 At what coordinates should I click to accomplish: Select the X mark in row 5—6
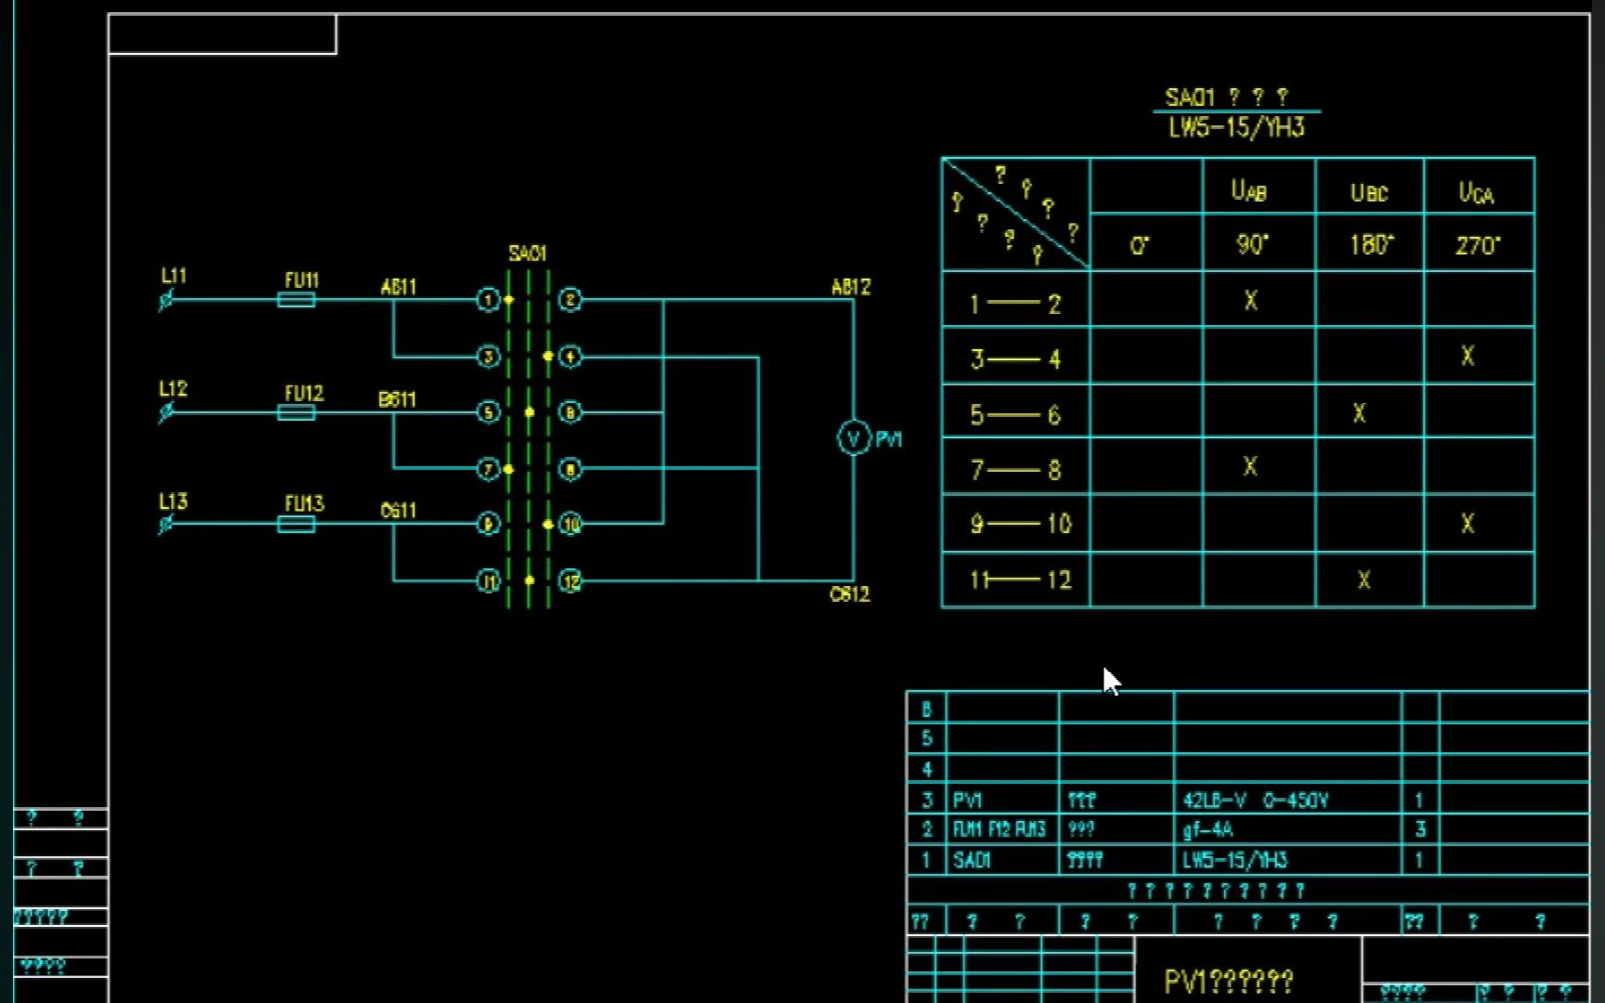point(1359,413)
